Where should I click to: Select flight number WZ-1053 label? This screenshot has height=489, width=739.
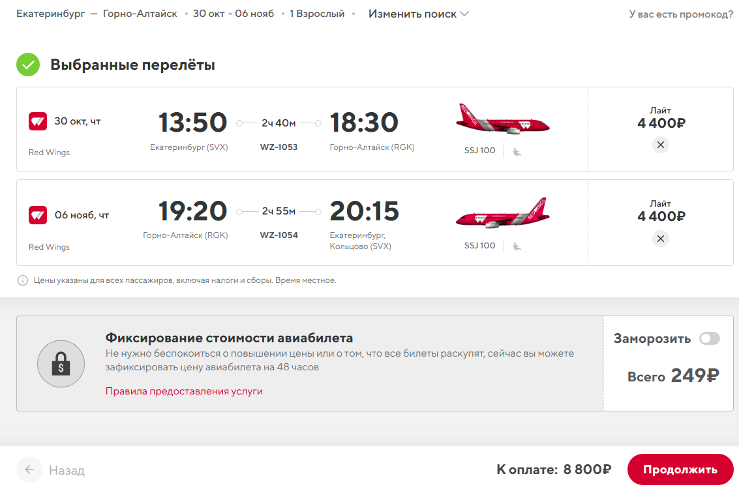pyautogui.click(x=279, y=147)
